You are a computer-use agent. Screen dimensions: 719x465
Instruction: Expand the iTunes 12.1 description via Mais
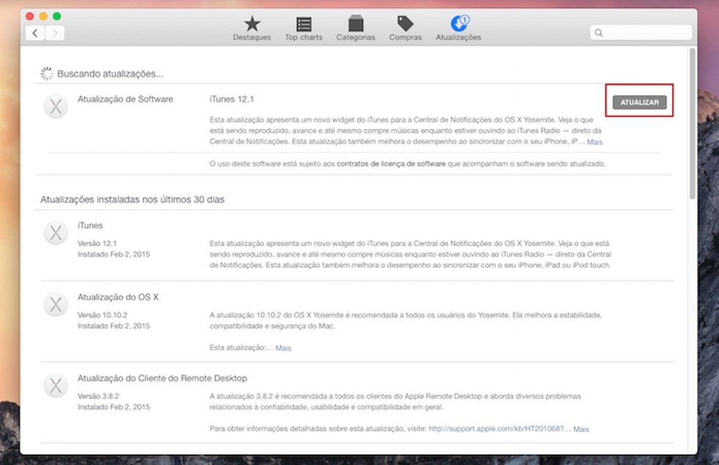(594, 142)
